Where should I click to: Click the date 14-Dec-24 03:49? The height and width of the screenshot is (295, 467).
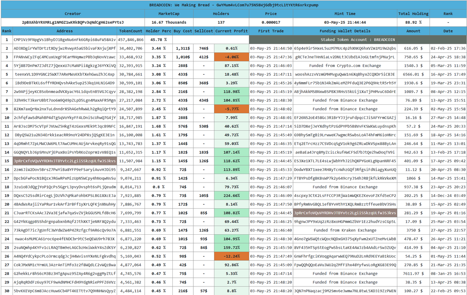pyautogui.click(x=448, y=195)
